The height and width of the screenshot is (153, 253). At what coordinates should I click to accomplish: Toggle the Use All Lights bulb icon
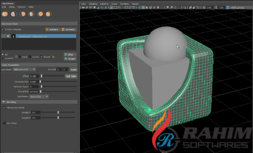(158, 8)
